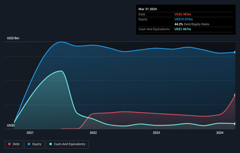240x153 pixels.
Task: Click the red Debt legend dot
Action: coord(9,144)
